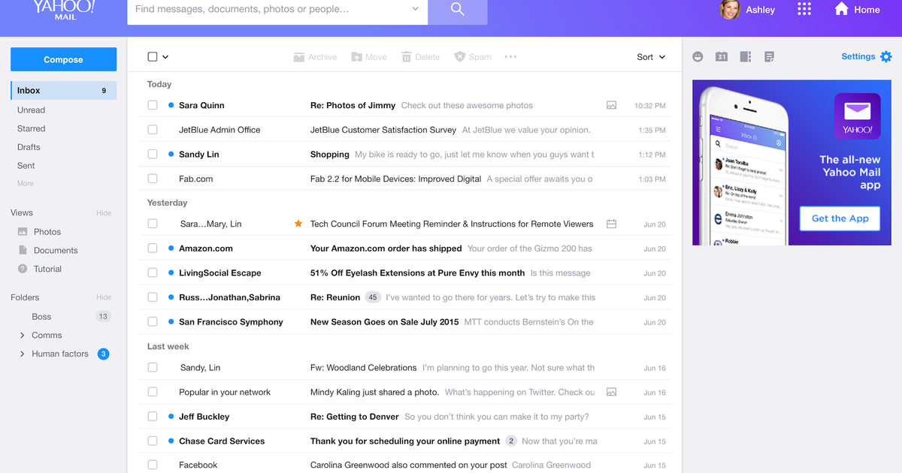This screenshot has width=902, height=473.
Task: Check the Amazon.com email checkbox
Action: tap(153, 249)
